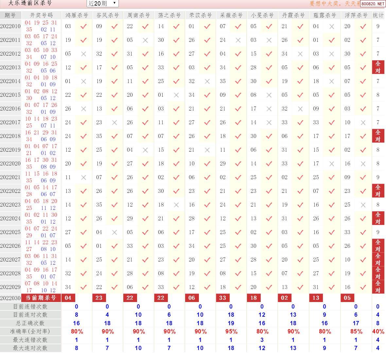Select the 采薇杀号 column header

click(x=231, y=15)
